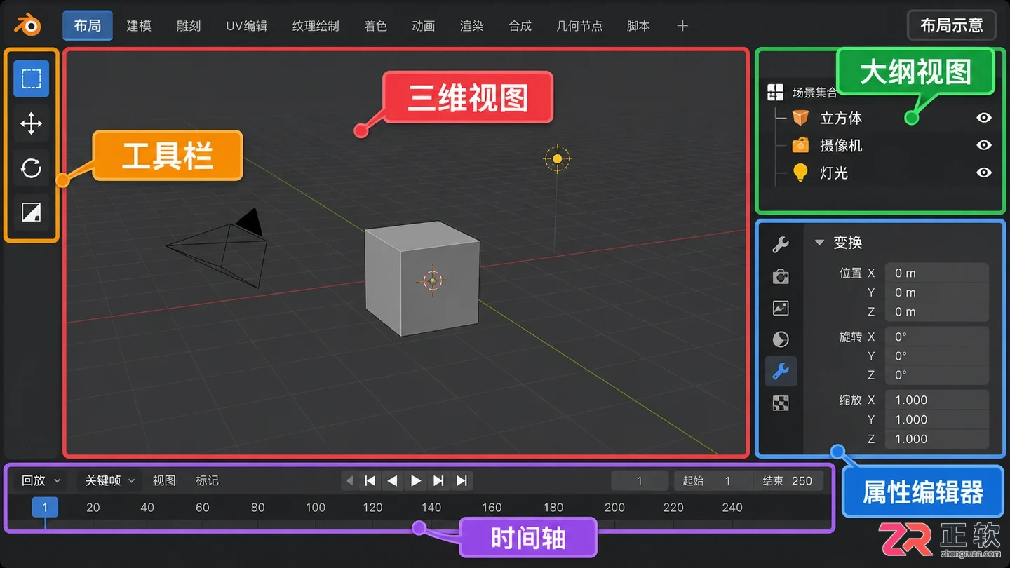Image resolution: width=1010 pixels, height=568 pixels.
Task: Switch to the 纹理绘制 workspace tab
Action: tap(316, 26)
